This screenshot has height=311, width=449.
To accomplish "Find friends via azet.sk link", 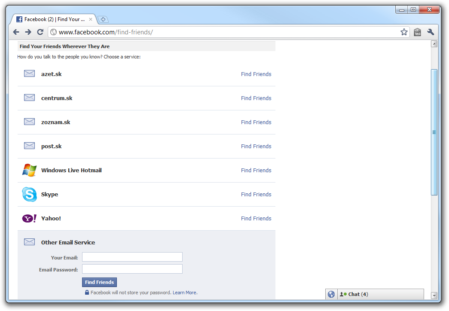I will click(256, 74).
